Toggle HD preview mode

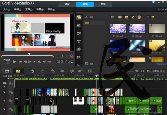click(49, 62)
